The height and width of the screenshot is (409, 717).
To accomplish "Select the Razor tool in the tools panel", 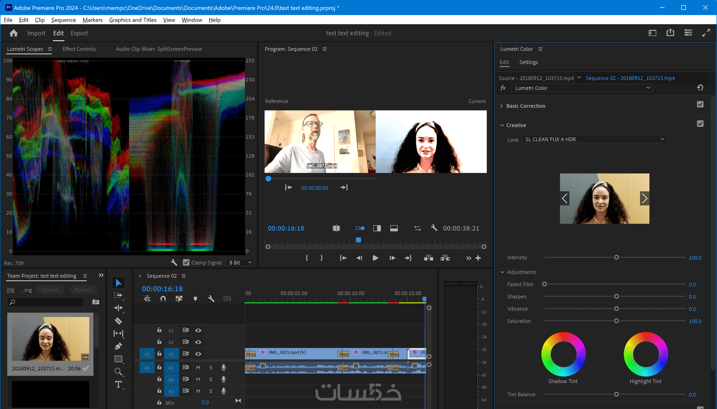I will pyautogui.click(x=119, y=321).
